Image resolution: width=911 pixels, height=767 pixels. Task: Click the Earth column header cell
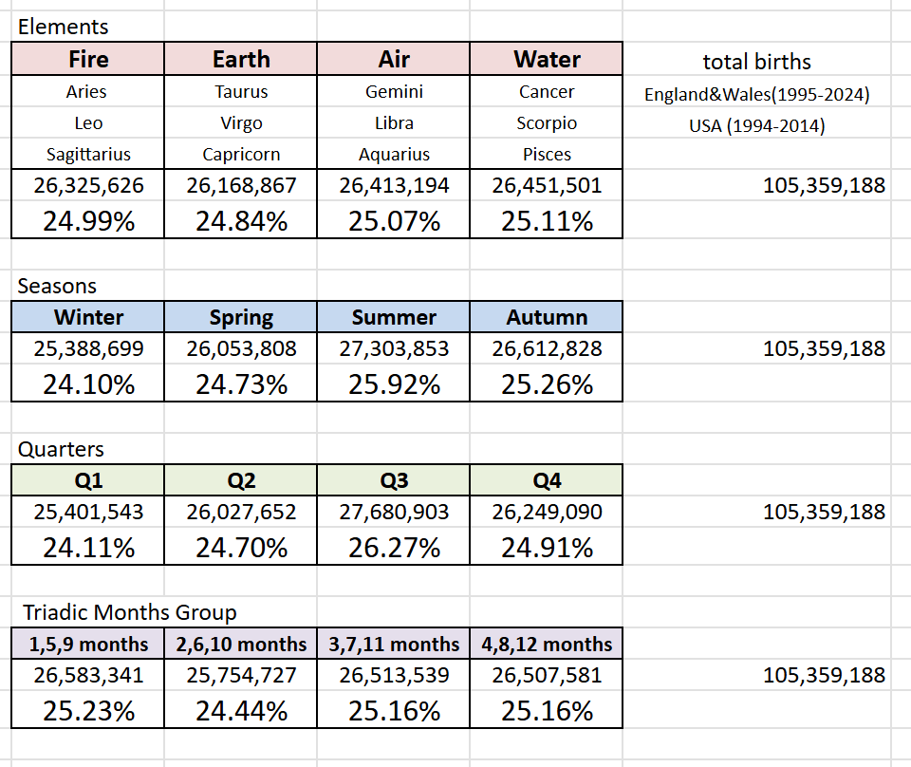point(241,59)
